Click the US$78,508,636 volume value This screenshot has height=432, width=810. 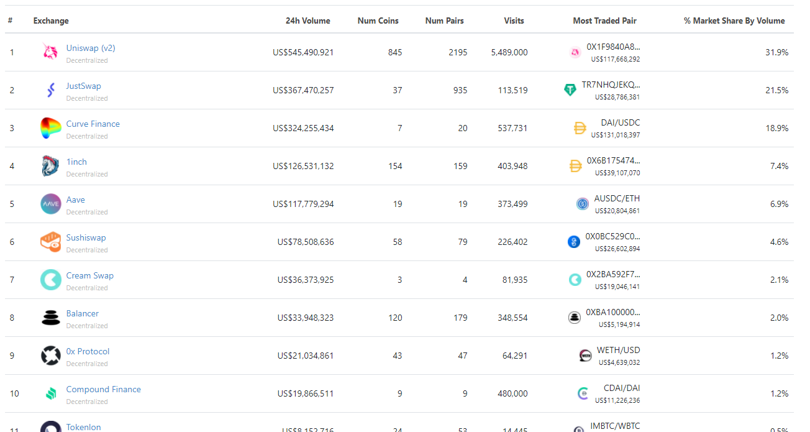[306, 242]
